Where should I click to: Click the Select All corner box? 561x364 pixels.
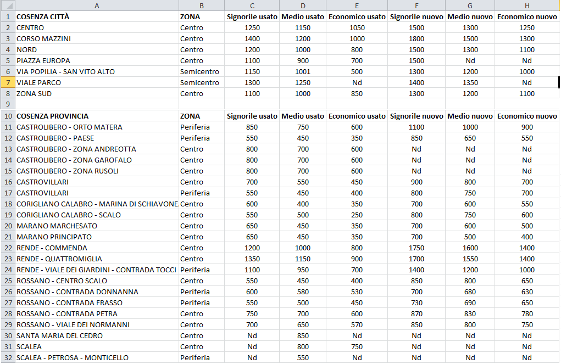pos(7,5)
